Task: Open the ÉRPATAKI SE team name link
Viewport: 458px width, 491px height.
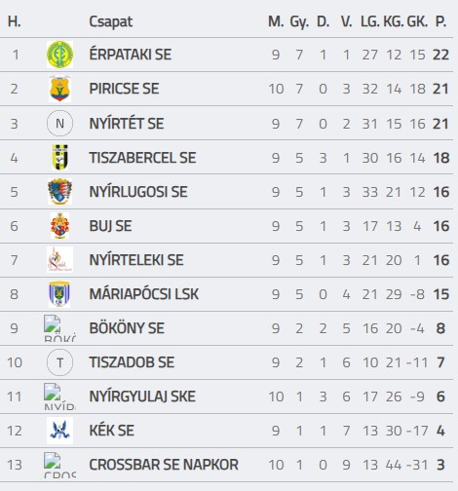Action: pos(131,55)
